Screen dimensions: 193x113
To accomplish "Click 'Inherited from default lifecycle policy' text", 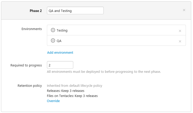I will click(x=75, y=86).
